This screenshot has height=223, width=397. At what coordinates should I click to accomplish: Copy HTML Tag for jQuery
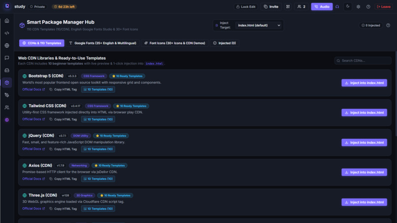[x=63, y=149]
